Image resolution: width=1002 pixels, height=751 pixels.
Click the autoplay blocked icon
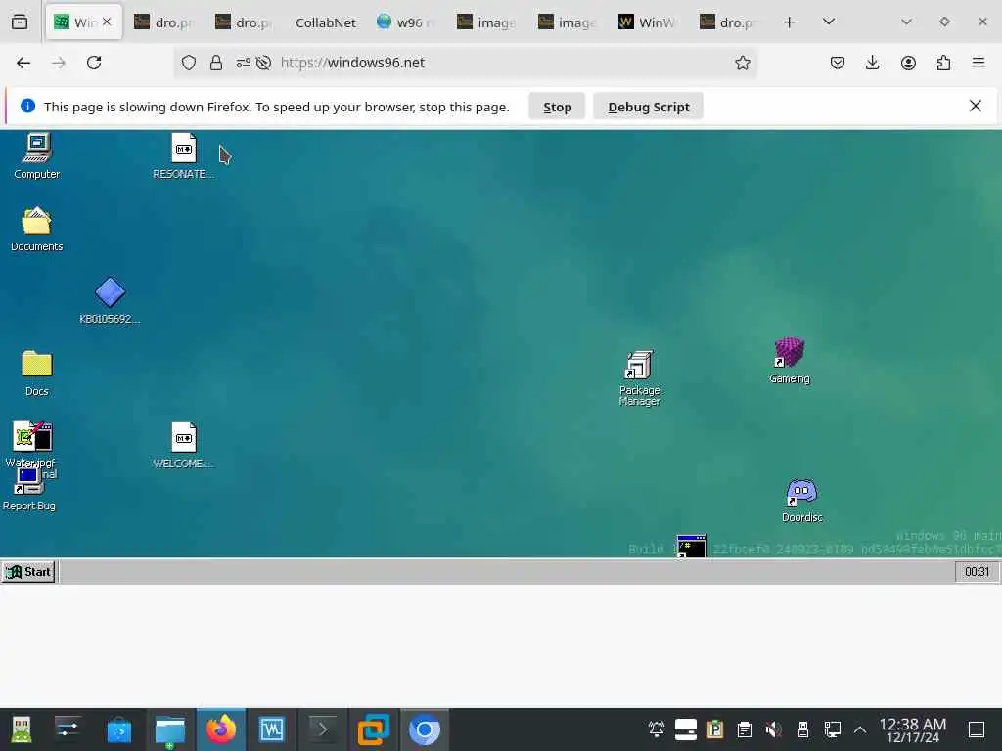coord(263,63)
